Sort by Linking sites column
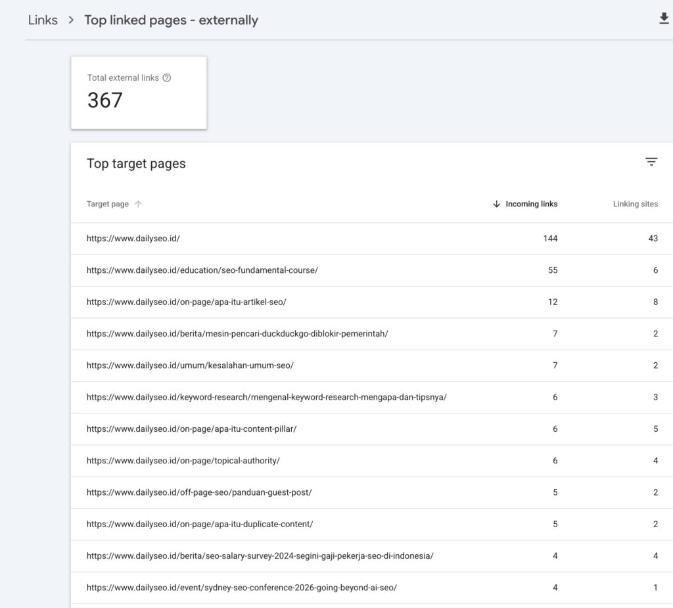Screen dimensions: 673x608 pyautogui.click(x=636, y=204)
